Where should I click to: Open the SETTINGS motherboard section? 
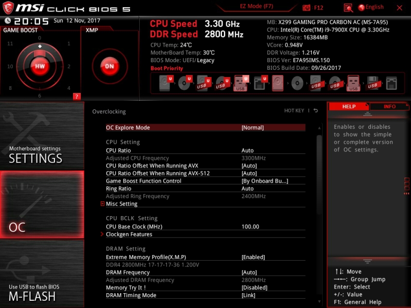point(42,136)
